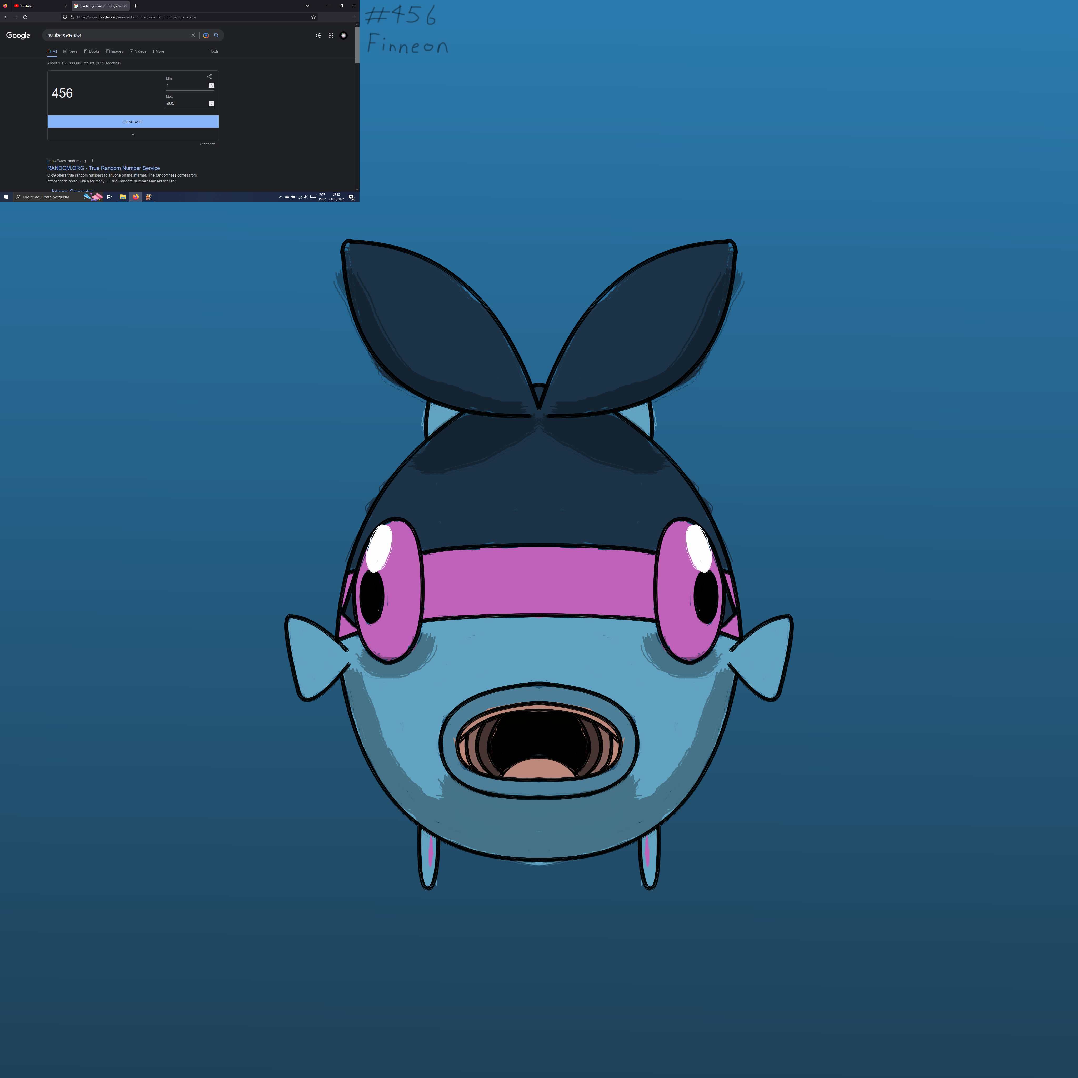The image size is (1078, 1078).
Task: Open the Firefox application menu
Action: 353,17
